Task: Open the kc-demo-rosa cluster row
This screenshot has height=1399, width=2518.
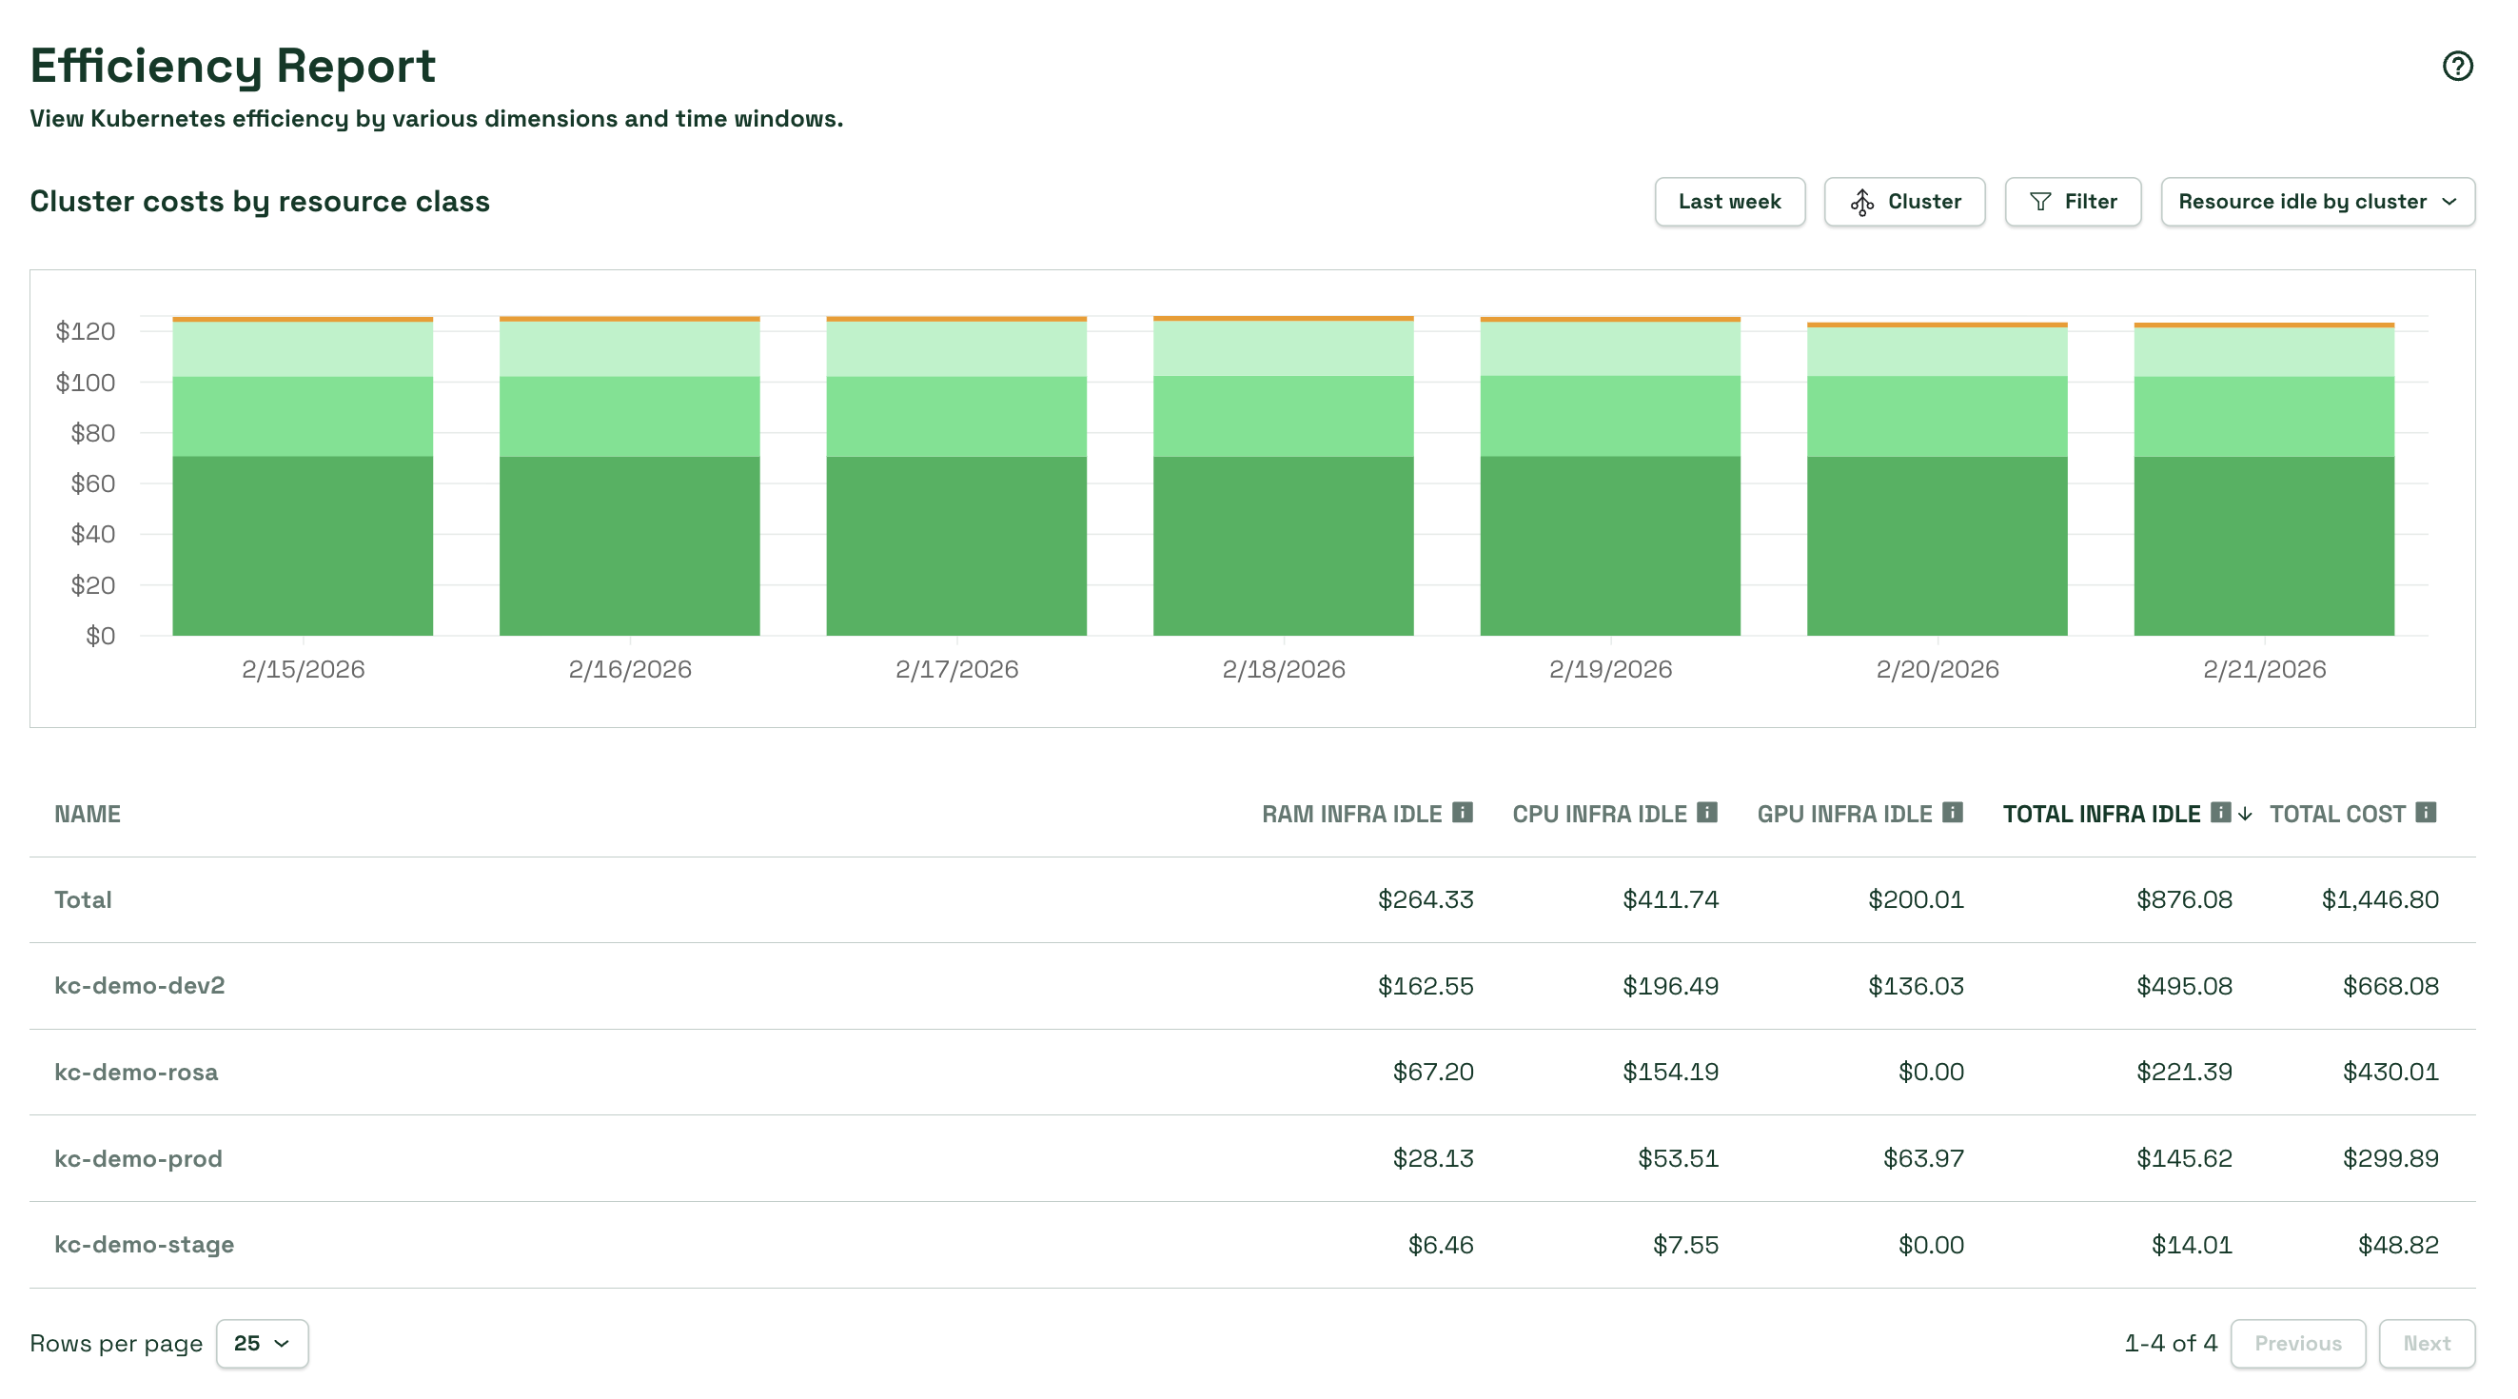Action: coord(136,1072)
